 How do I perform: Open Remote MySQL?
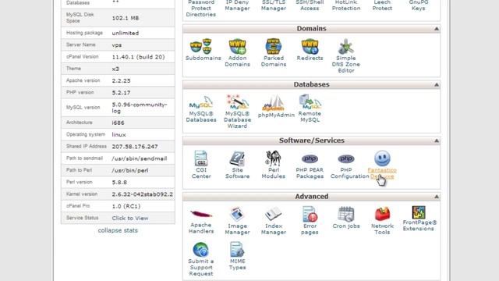(310, 102)
